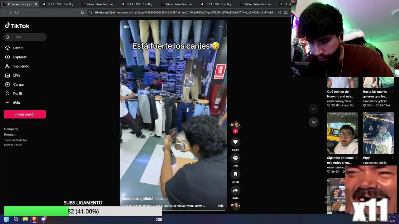The image size is (399, 224).
Task: Mute the TikTok video sound
Action: click(x=126, y=27)
